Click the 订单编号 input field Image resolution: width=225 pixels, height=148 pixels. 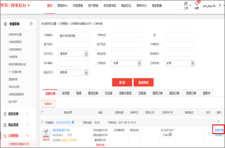click(74, 35)
